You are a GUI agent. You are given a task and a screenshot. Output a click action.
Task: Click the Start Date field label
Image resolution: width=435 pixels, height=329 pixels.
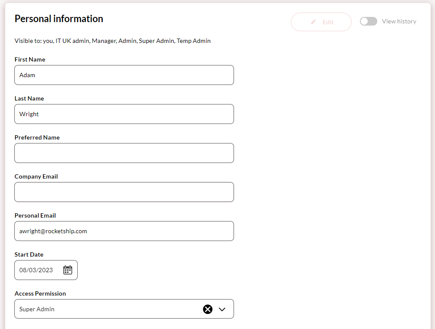(29, 254)
